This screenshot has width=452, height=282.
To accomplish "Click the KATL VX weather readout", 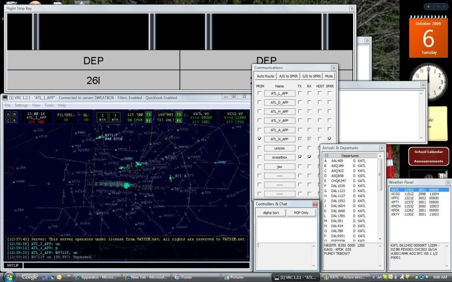I will (201, 117).
